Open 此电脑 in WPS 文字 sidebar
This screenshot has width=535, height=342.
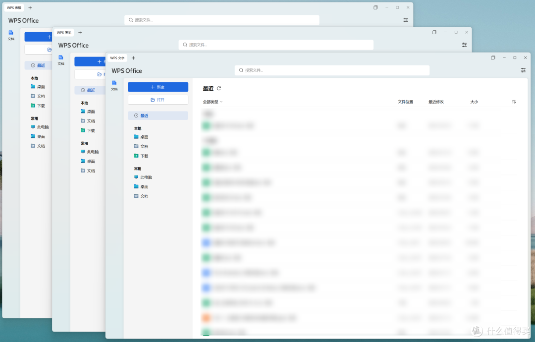(x=143, y=177)
